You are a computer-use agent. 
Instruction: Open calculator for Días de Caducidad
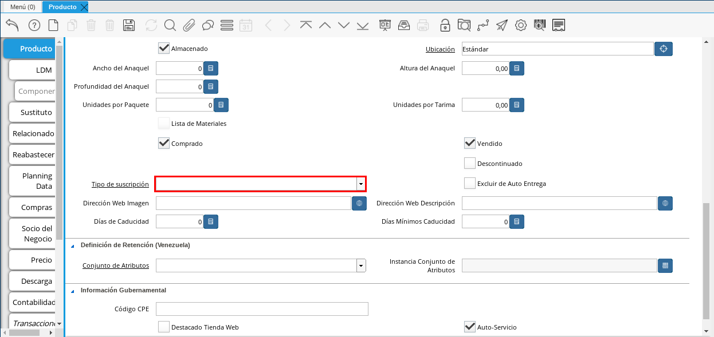210,221
